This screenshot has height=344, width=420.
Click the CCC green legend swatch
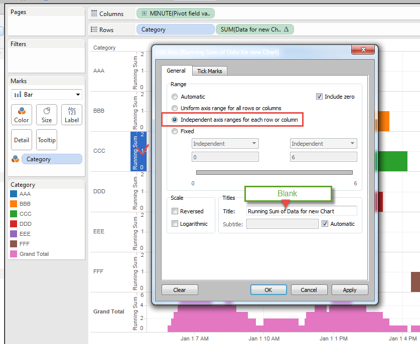point(14,214)
